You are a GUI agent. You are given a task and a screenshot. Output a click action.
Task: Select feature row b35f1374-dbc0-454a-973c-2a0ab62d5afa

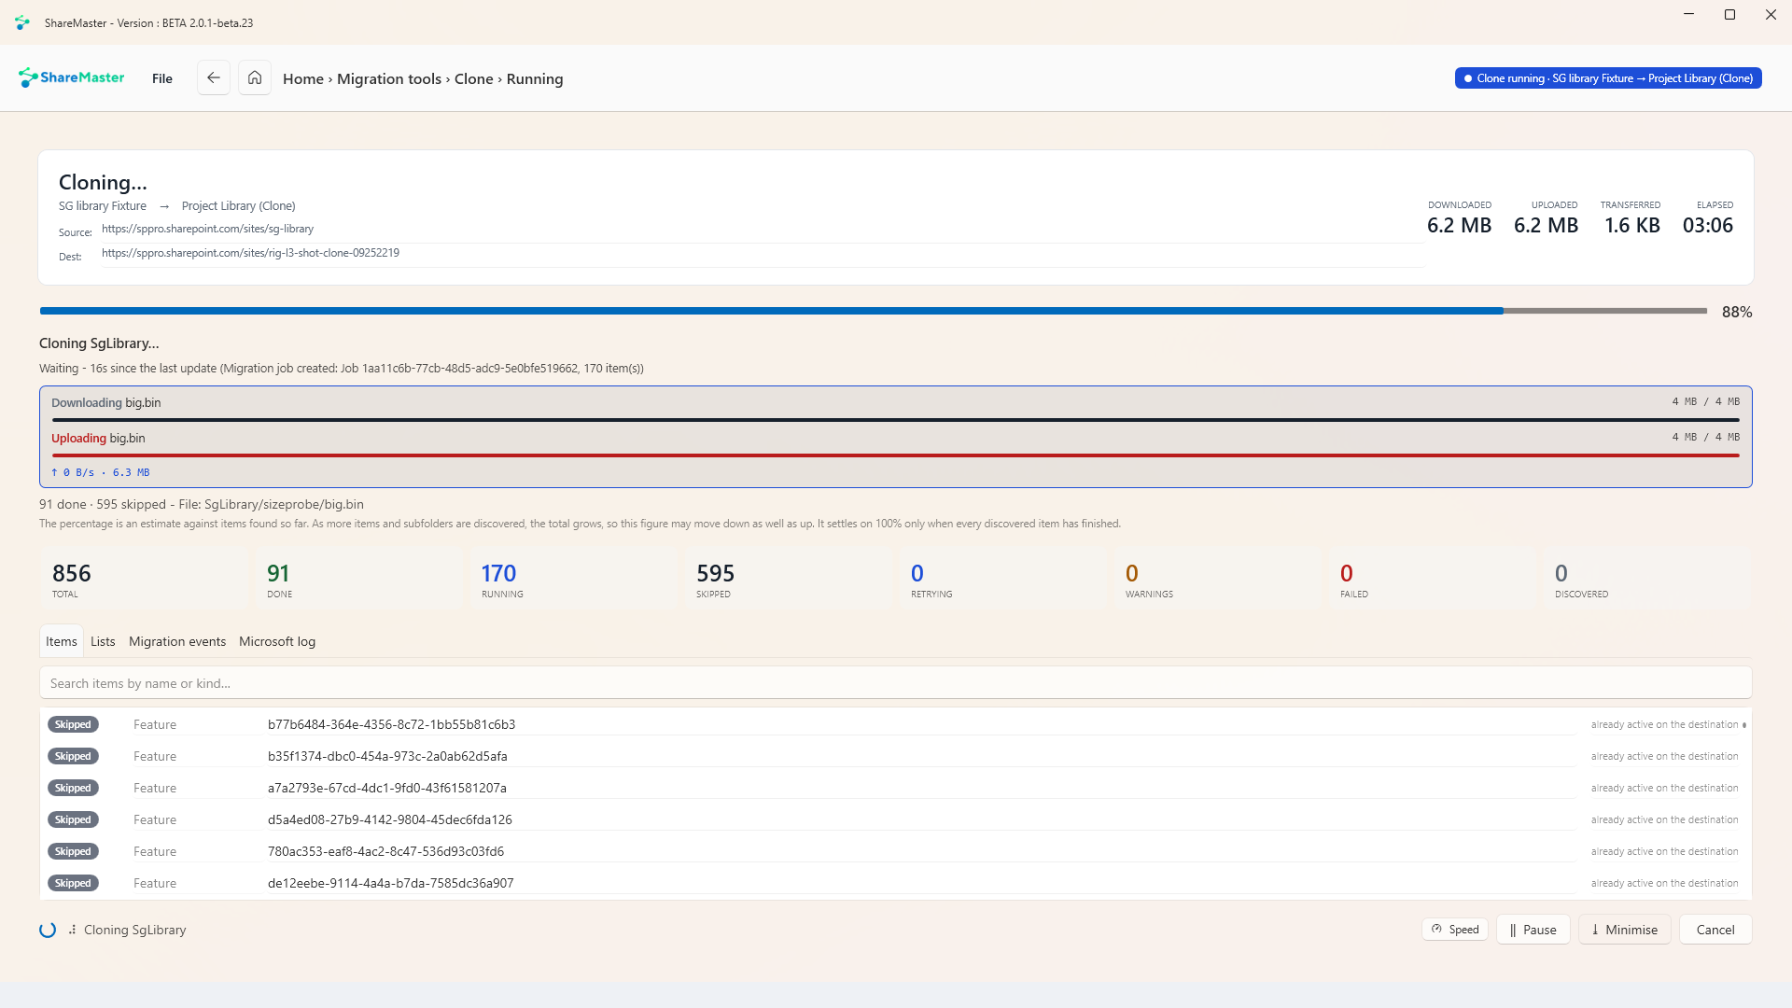tap(893, 756)
